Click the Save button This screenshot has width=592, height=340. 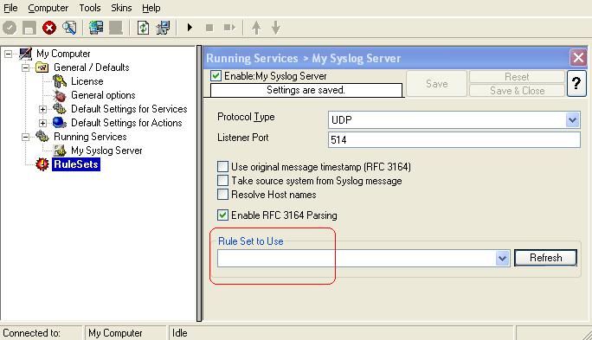(436, 83)
